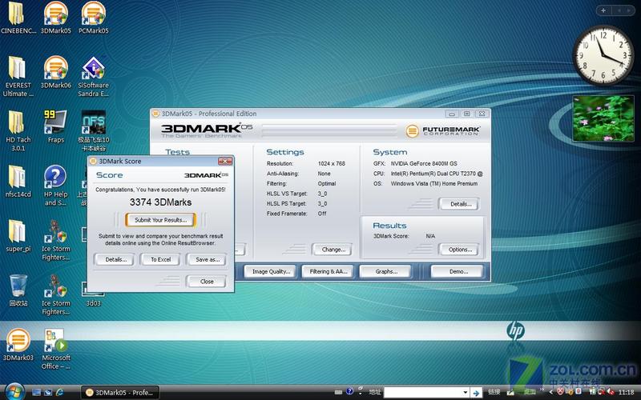
Task: Open Internet Explorer from quick launch
Action: click(x=59, y=392)
